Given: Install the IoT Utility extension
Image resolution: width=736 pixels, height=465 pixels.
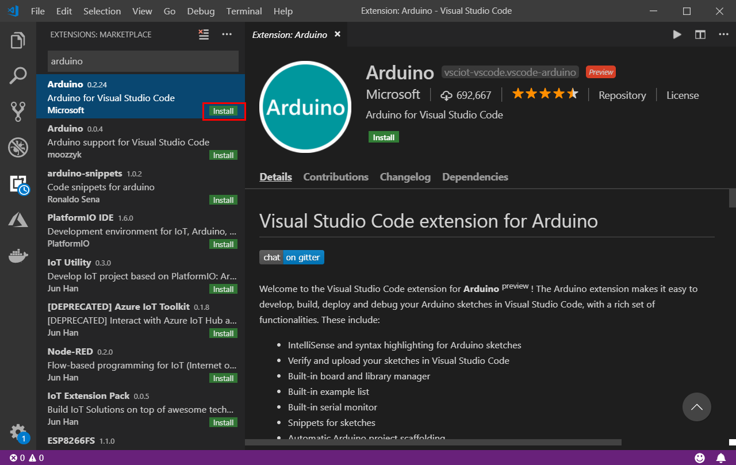Looking at the screenshot, I should click(x=223, y=289).
